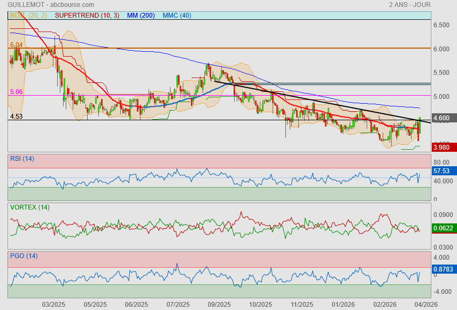Click the VORTEX (14) indicator label
This screenshot has width=457, height=310.
[29, 207]
